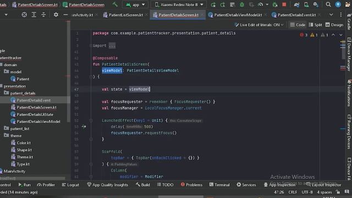Open the Problems tool window

pos(191,185)
